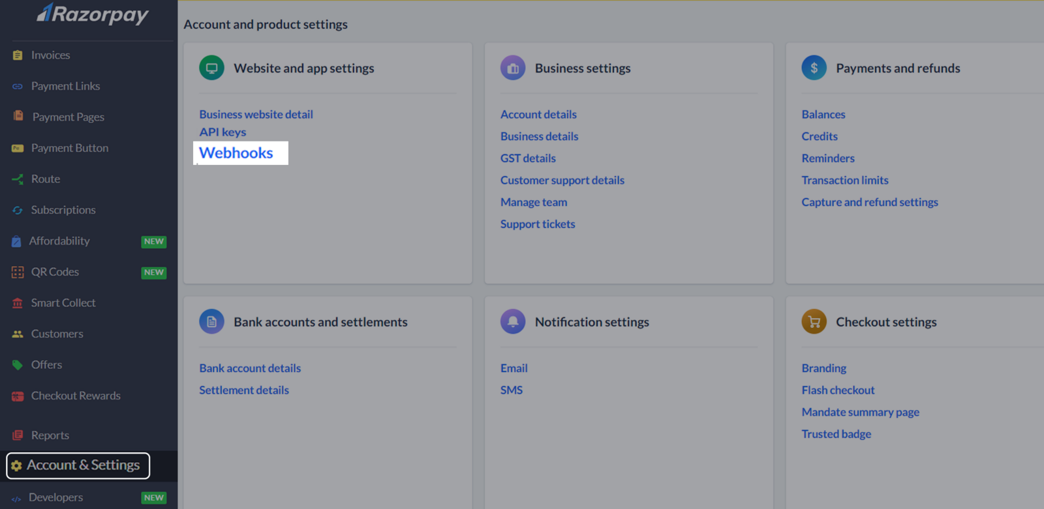This screenshot has width=1044, height=509.
Task: Open Reminders link
Action: pos(828,158)
